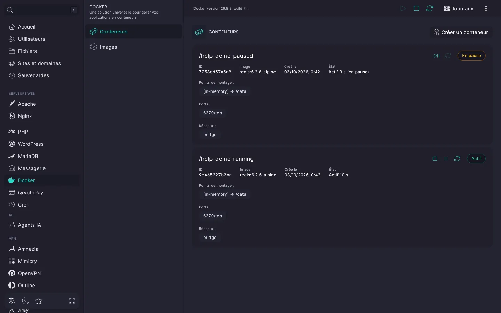Select the Nginx item

tap(42, 116)
